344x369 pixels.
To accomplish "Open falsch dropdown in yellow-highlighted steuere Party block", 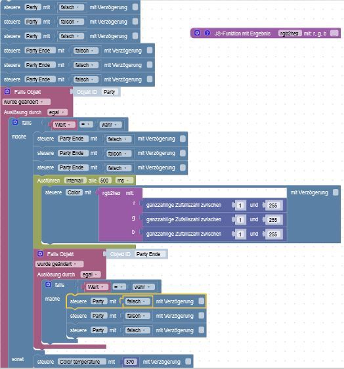I will click(x=137, y=301).
